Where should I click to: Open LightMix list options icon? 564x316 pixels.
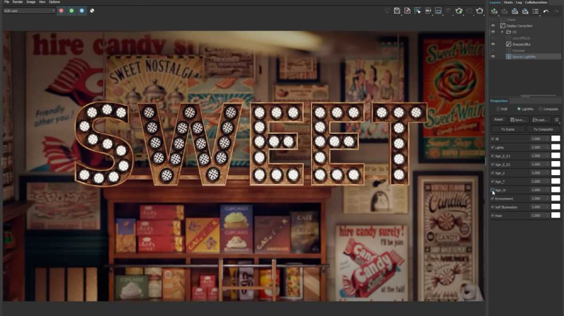point(556,120)
